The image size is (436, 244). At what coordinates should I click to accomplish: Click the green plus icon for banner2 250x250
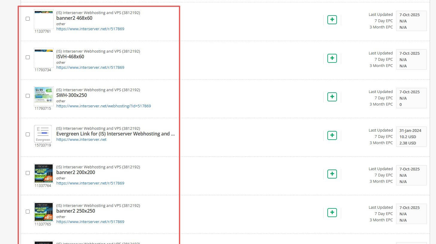tap(332, 213)
